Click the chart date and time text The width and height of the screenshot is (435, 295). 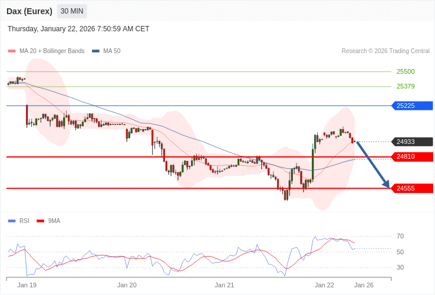pos(78,29)
